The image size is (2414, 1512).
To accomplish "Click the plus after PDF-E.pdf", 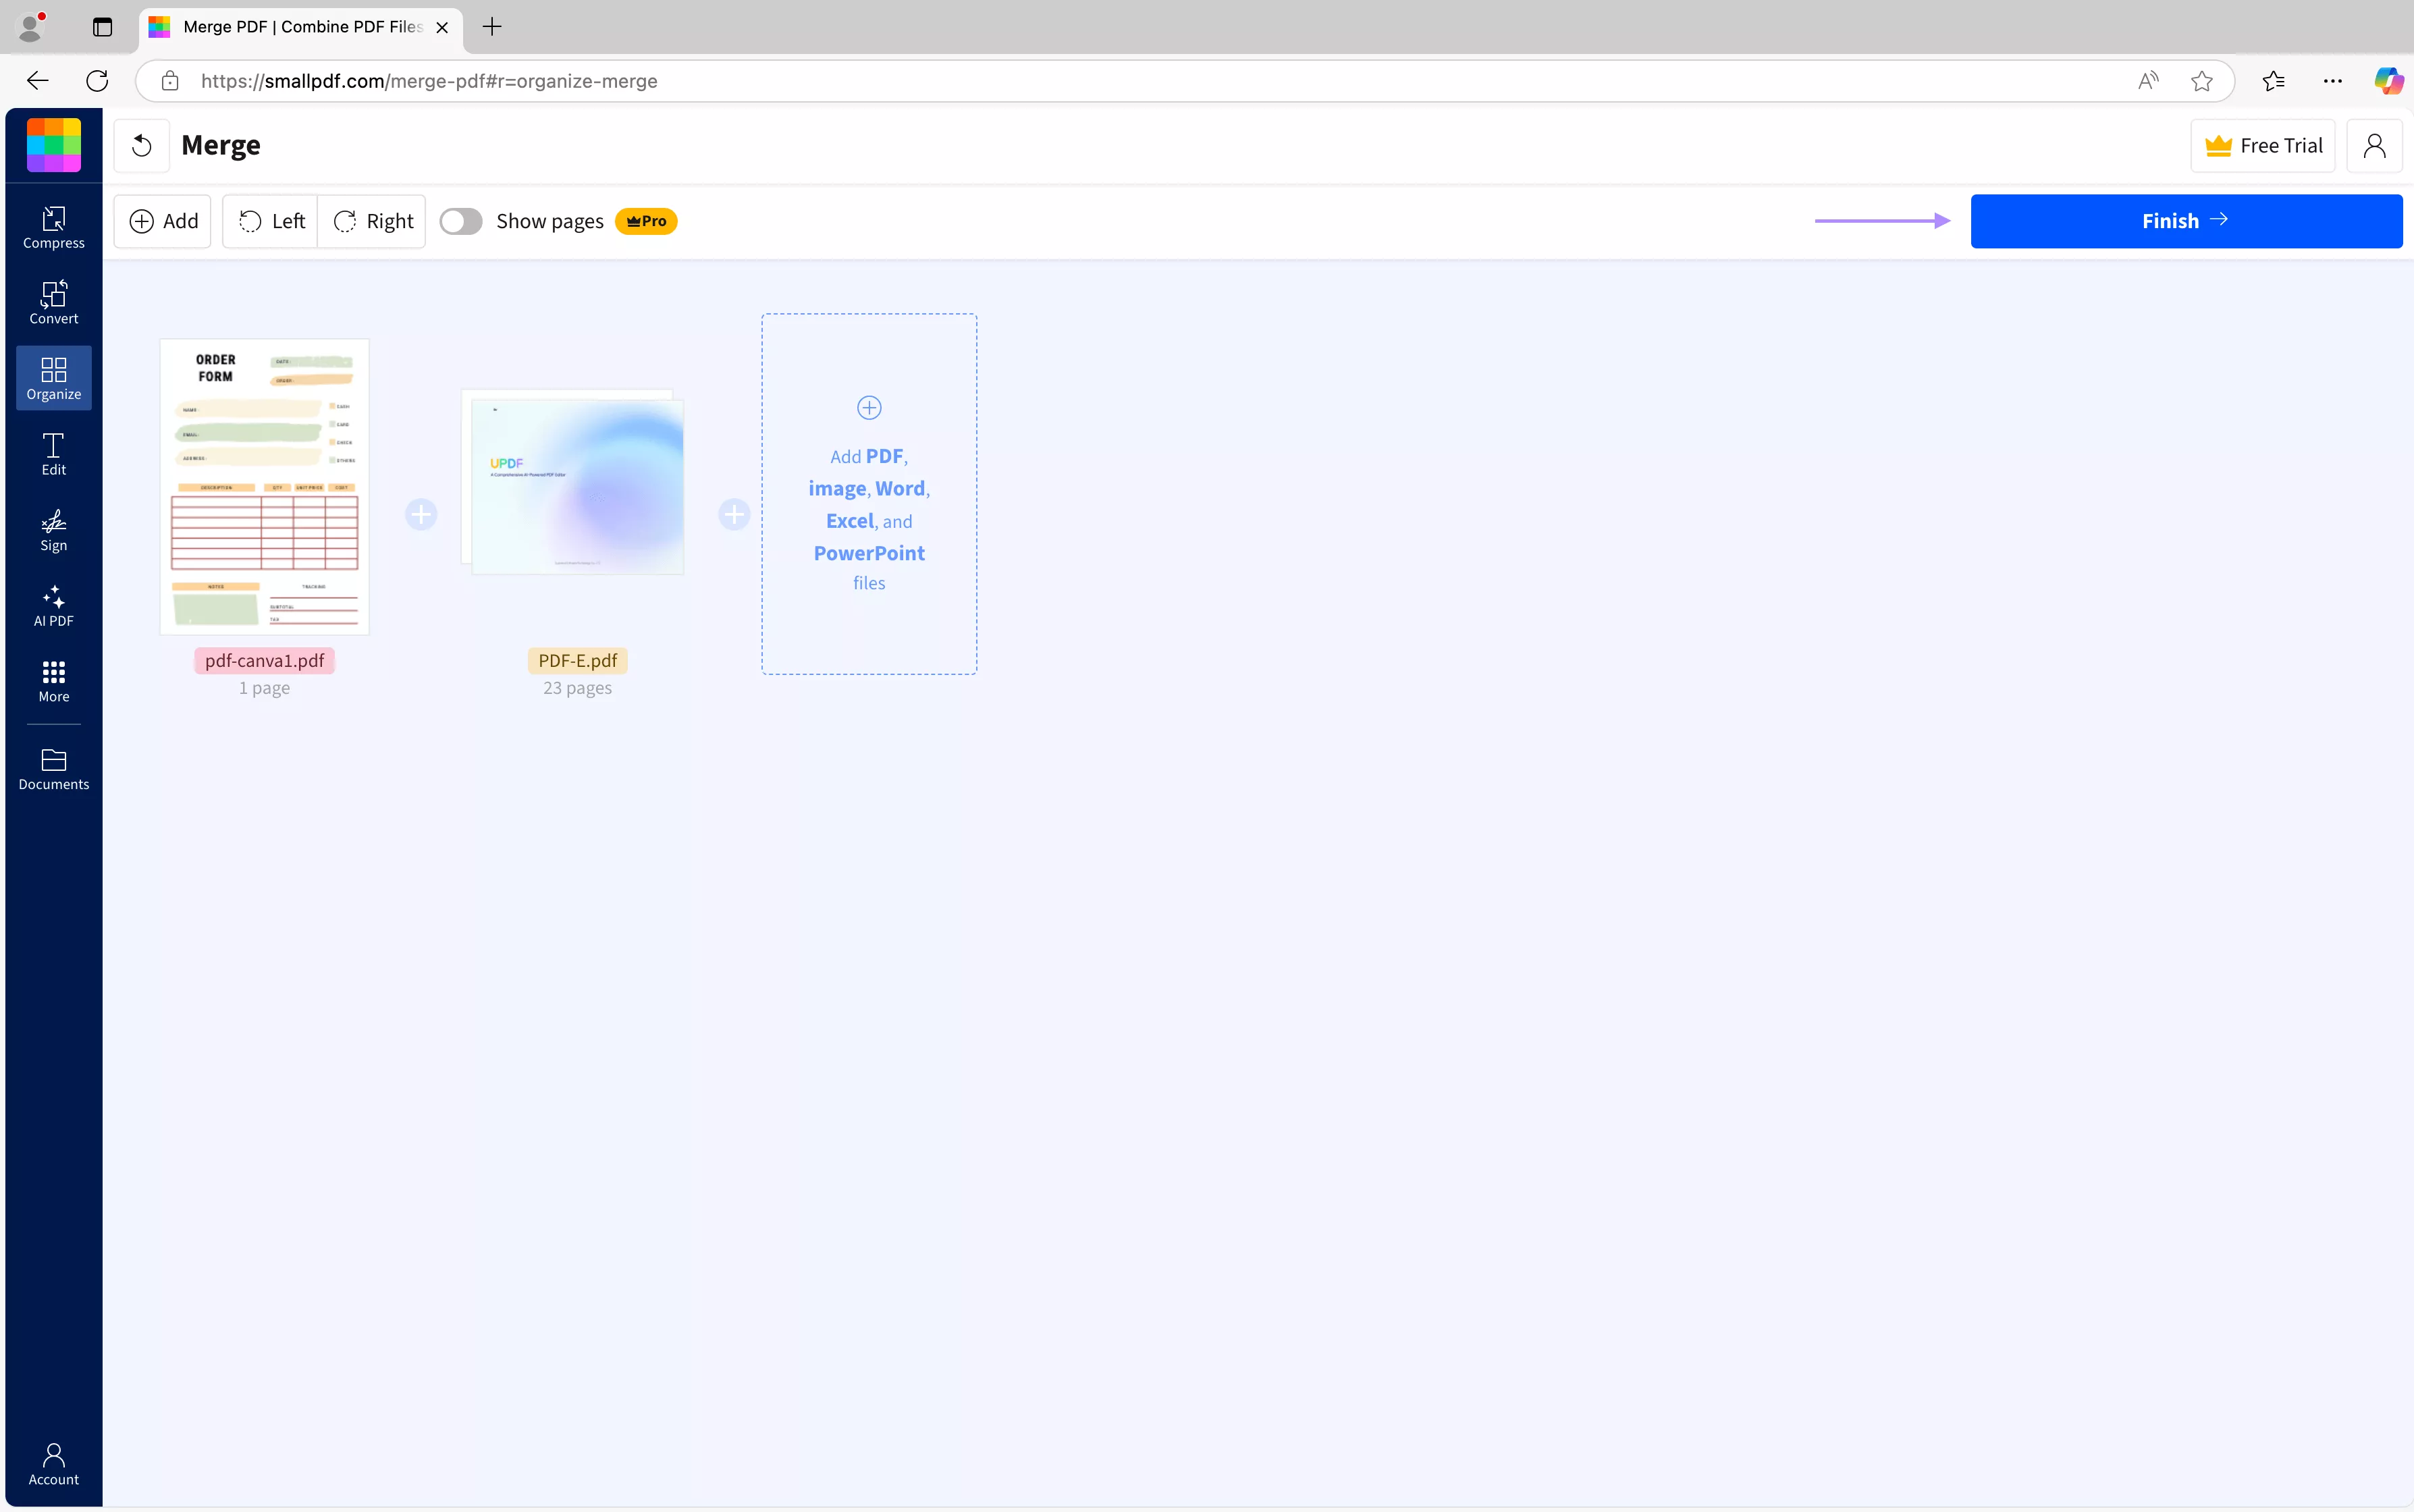I will (x=734, y=514).
